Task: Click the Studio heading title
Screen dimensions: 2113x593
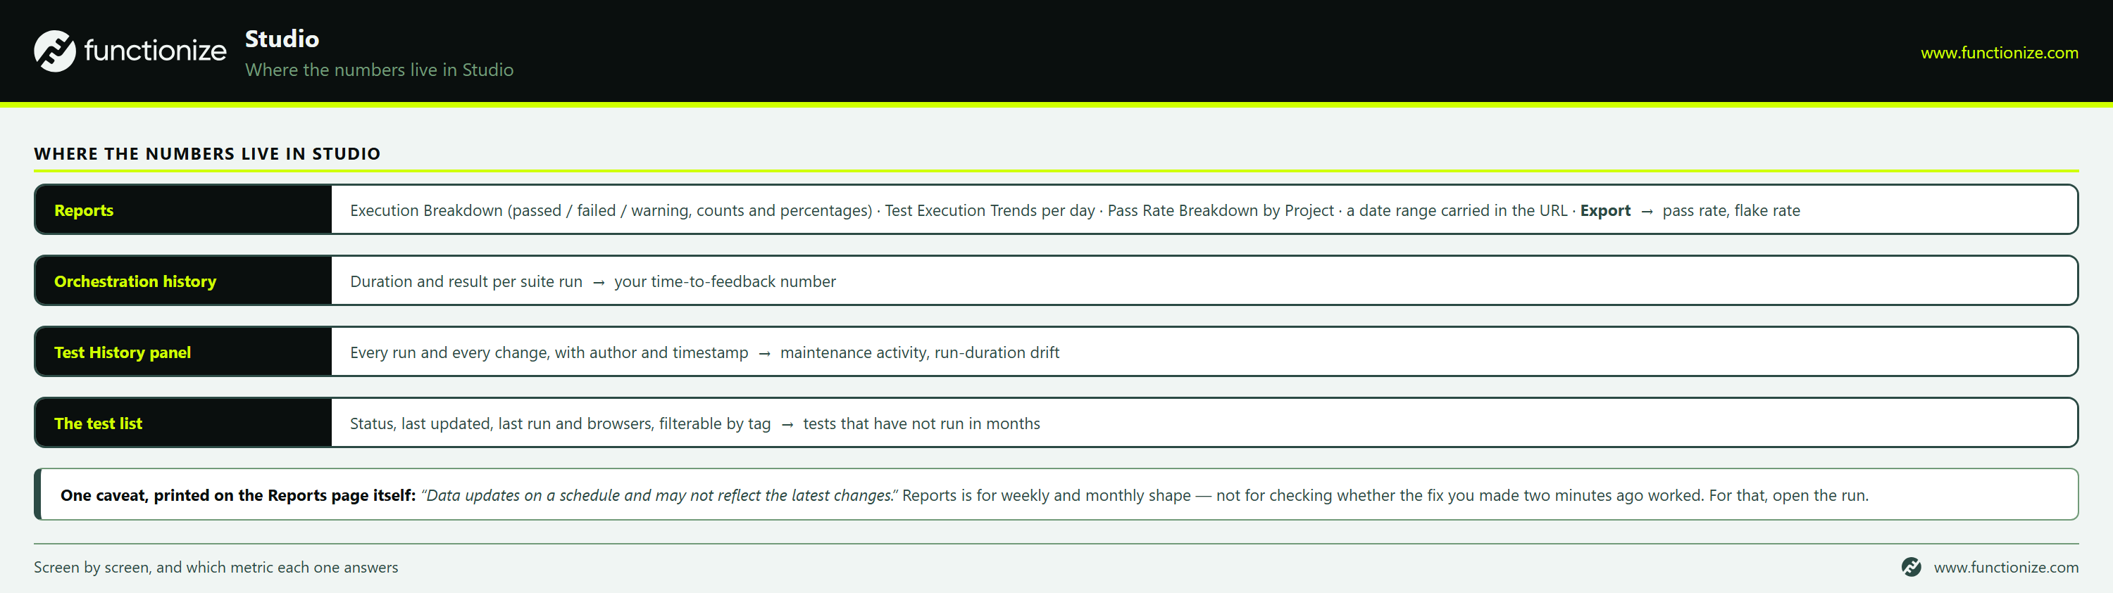Action: [281, 39]
